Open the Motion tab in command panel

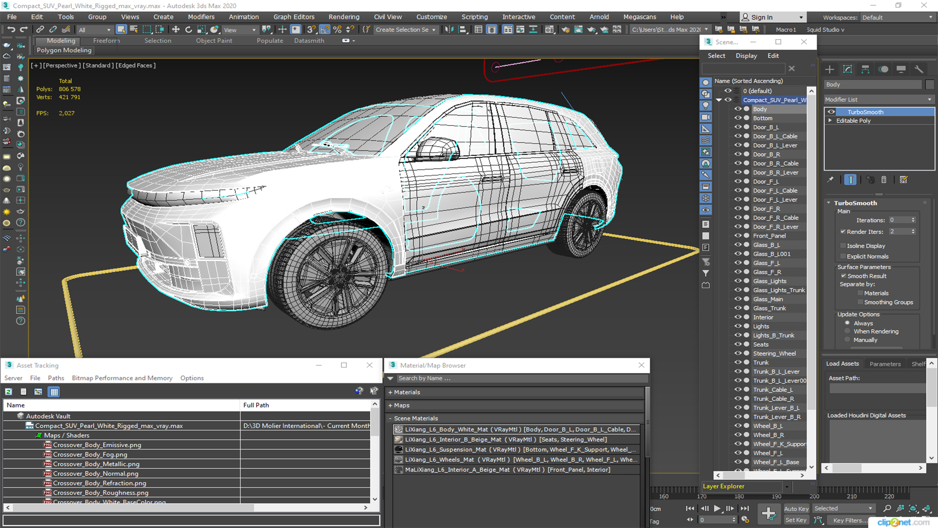click(x=883, y=69)
